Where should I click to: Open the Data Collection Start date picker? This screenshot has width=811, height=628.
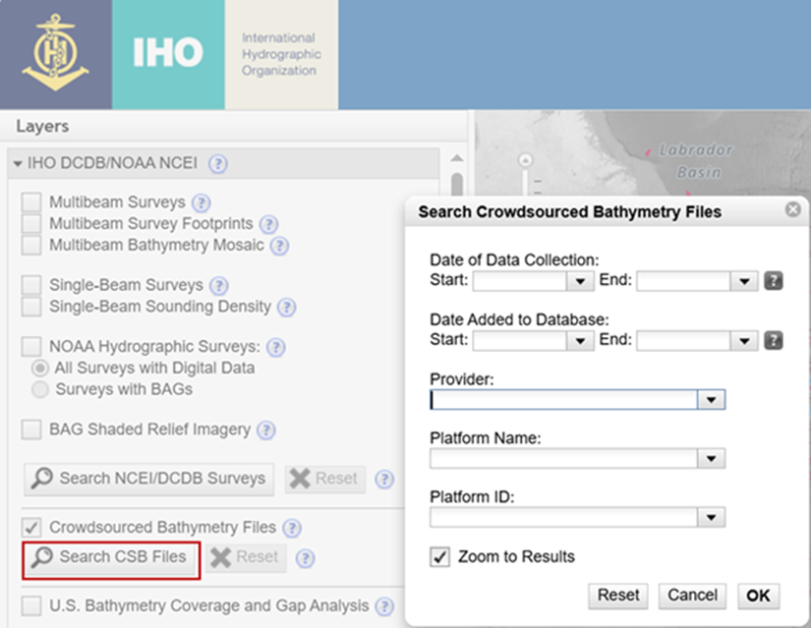click(580, 282)
